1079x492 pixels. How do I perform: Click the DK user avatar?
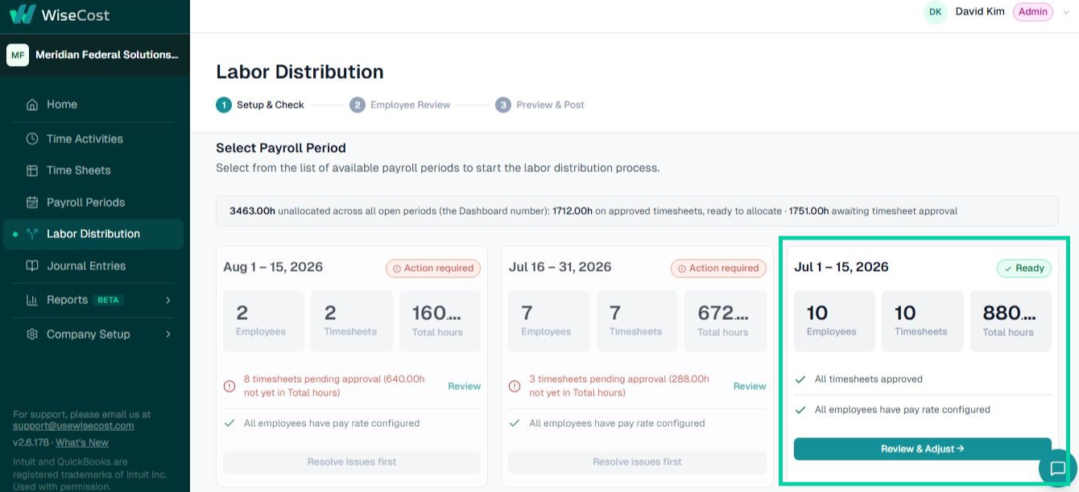coord(935,12)
